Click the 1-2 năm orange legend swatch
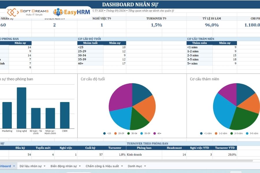Image resolution: width=260 pixels, height=173 pixels. point(216,133)
